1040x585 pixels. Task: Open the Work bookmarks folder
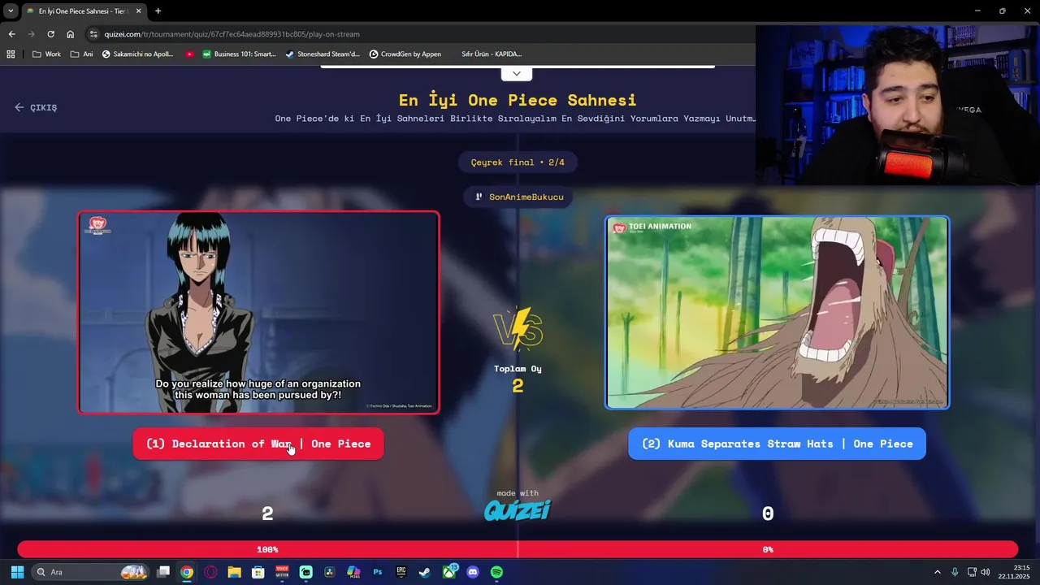tap(46, 54)
